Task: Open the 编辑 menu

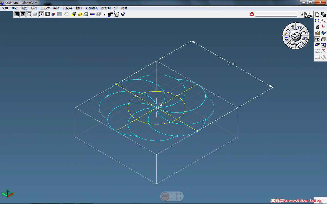Action: [x=15, y=8]
